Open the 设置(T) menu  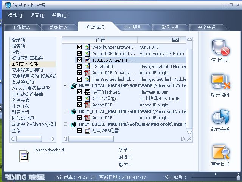point(38,15)
